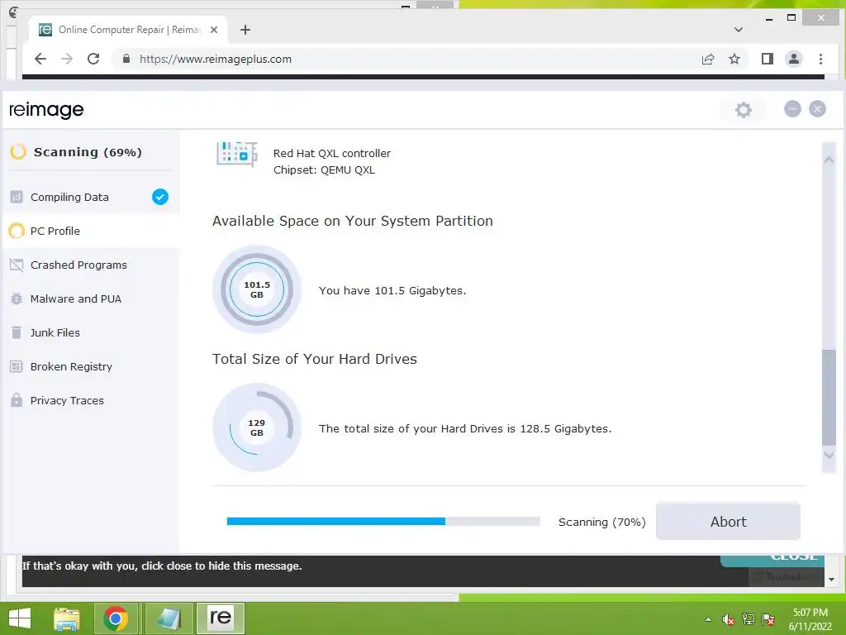
Task: Open Reimage settings gear icon
Action: 743,110
